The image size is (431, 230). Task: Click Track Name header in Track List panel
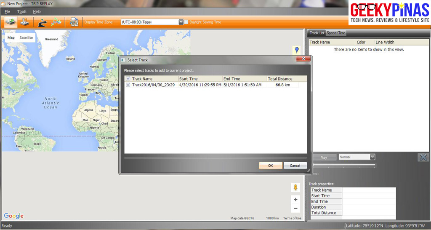[333, 42]
